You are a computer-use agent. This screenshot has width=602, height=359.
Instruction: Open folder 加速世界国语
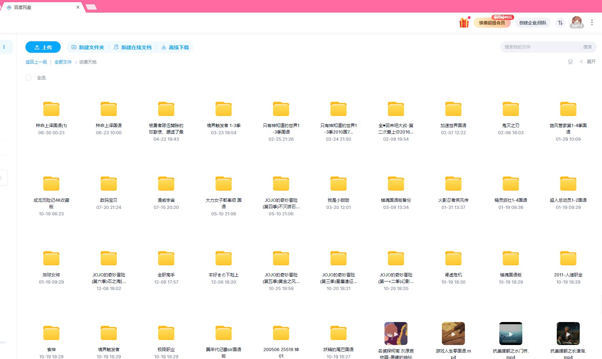pyautogui.click(x=453, y=109)
